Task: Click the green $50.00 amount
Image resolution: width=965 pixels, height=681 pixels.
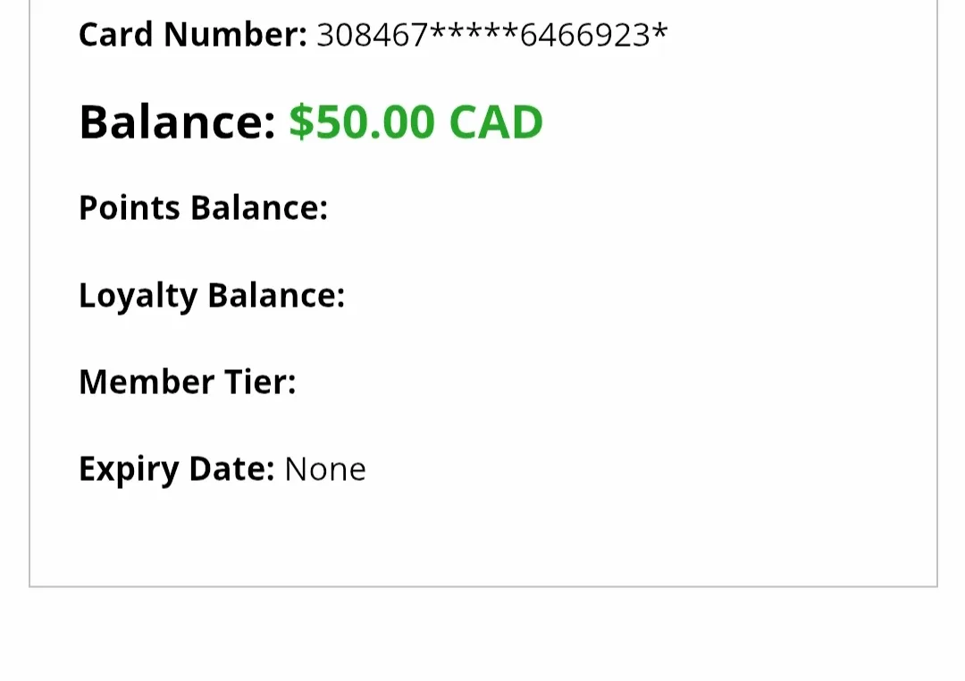Action: coord(362,122)
